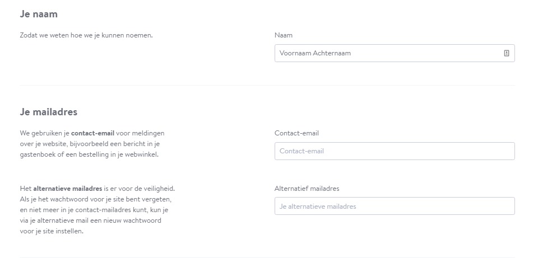The width and height of the screenshot is (538, 258).
Task: Click the bold 'alternatieve mailadres' text
Action: pyautogui.click(x=68, y=189)
